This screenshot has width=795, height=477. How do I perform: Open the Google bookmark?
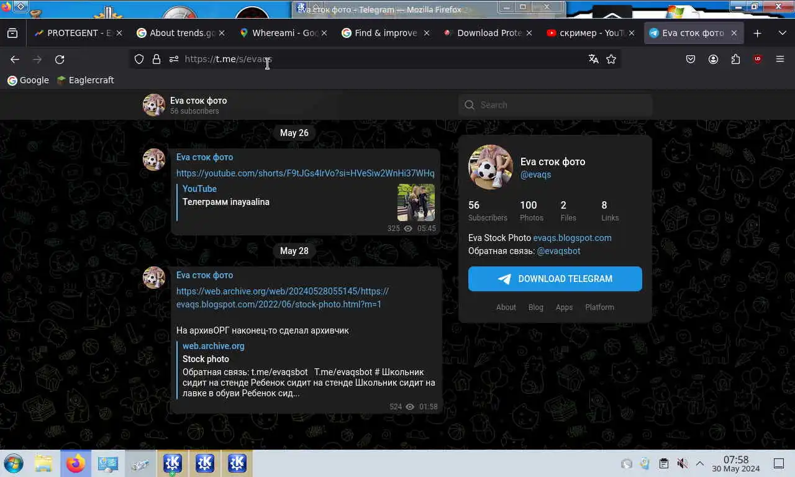pyautogui.click(x=28, y=80)
